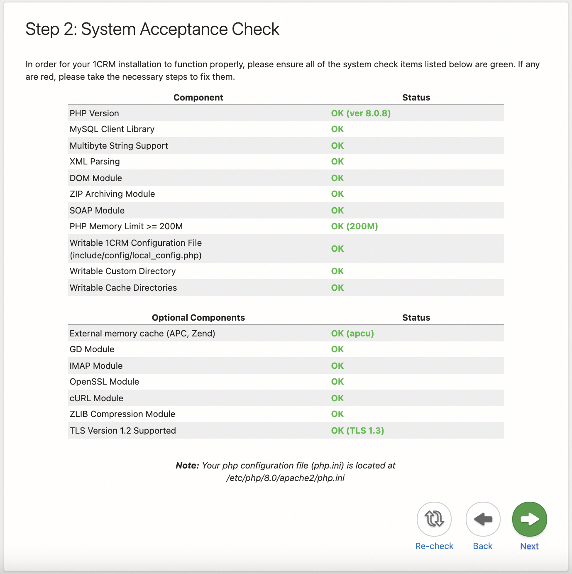Click 'ZLIB Compression Module' label
This screenshot has height=574, width=572.
pyautogui.click(x=122, y=414)
